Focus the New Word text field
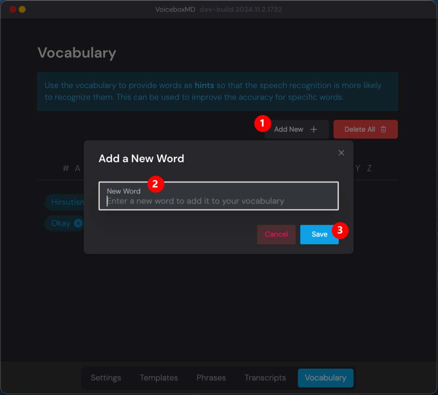This screenshot has width=438, height=395. point(218,201)
